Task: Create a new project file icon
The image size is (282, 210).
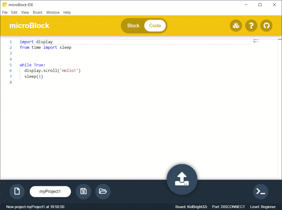Action: [x=17, y=191]
